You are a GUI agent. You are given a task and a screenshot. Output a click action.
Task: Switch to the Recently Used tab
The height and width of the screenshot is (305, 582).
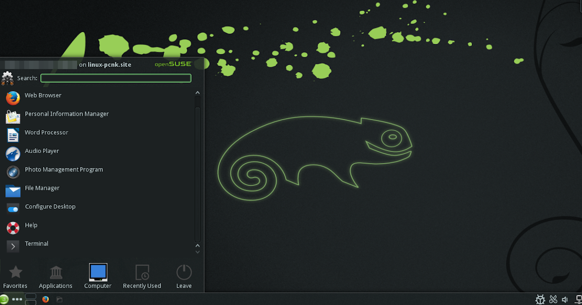tap(142, 277)
